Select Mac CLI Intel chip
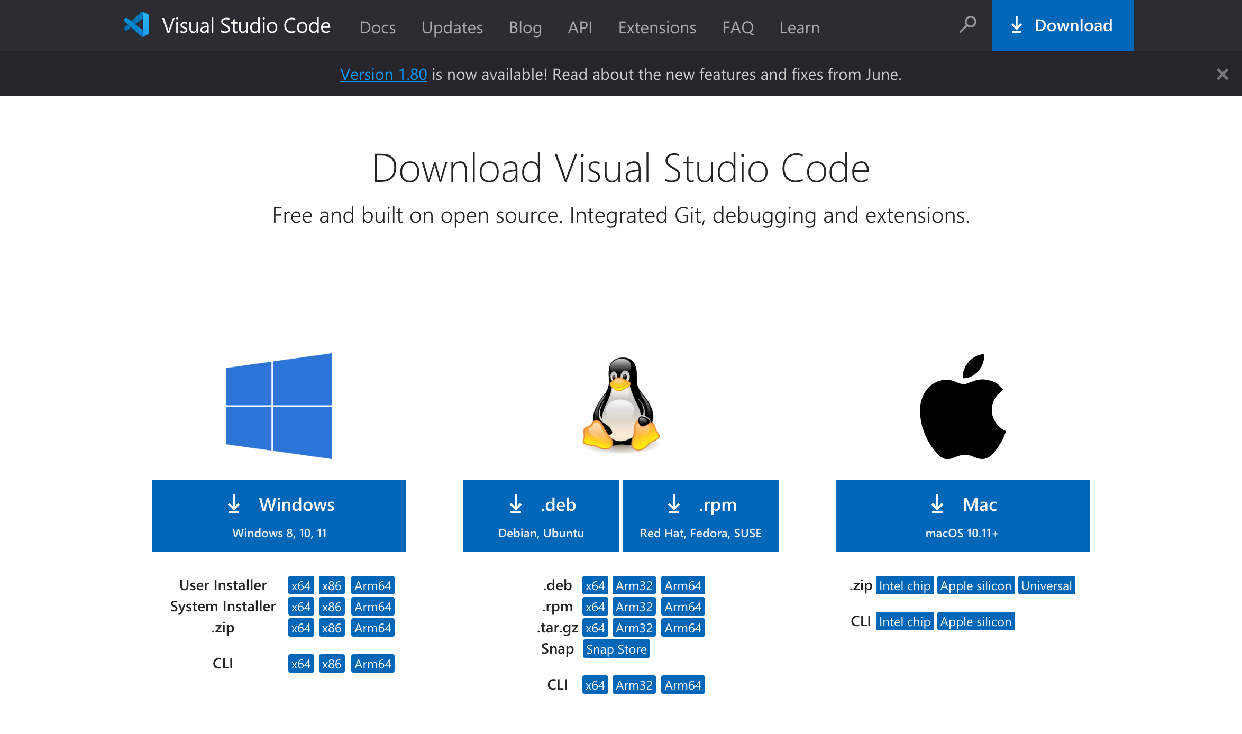 (x=905, y=621)
